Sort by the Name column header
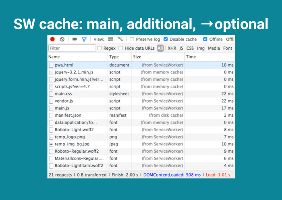 click(x=77, y=57)
